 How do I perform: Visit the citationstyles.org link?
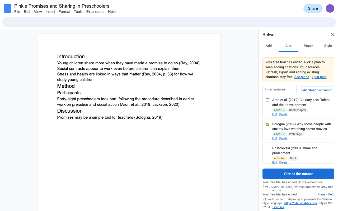click(301, 203)
